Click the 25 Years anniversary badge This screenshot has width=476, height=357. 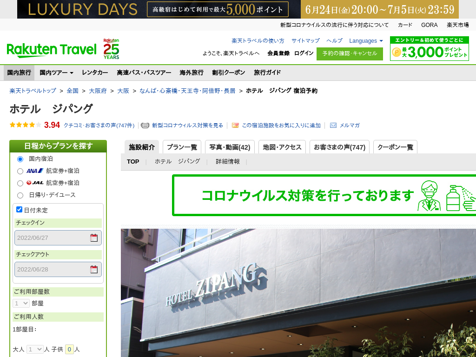tap(111, 49)
